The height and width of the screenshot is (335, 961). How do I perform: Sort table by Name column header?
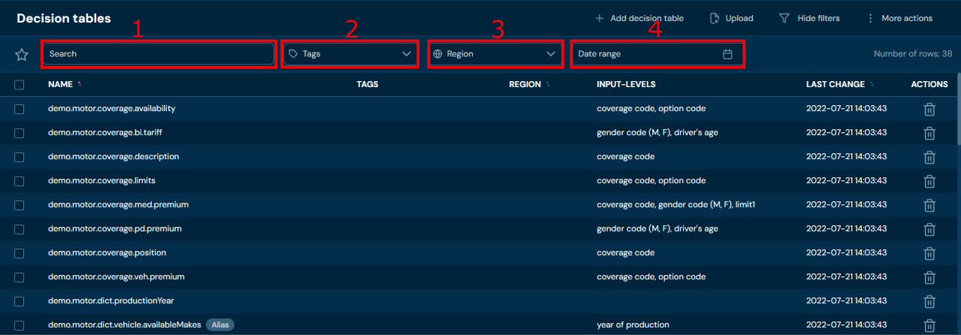pyautogui.click(x=60, y=84)
